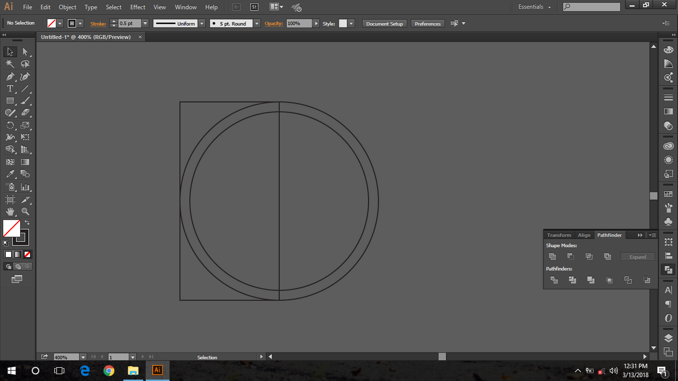Screen dimensions: 678x381
Task: Set paint mode to None
Action: click(28, 255)
